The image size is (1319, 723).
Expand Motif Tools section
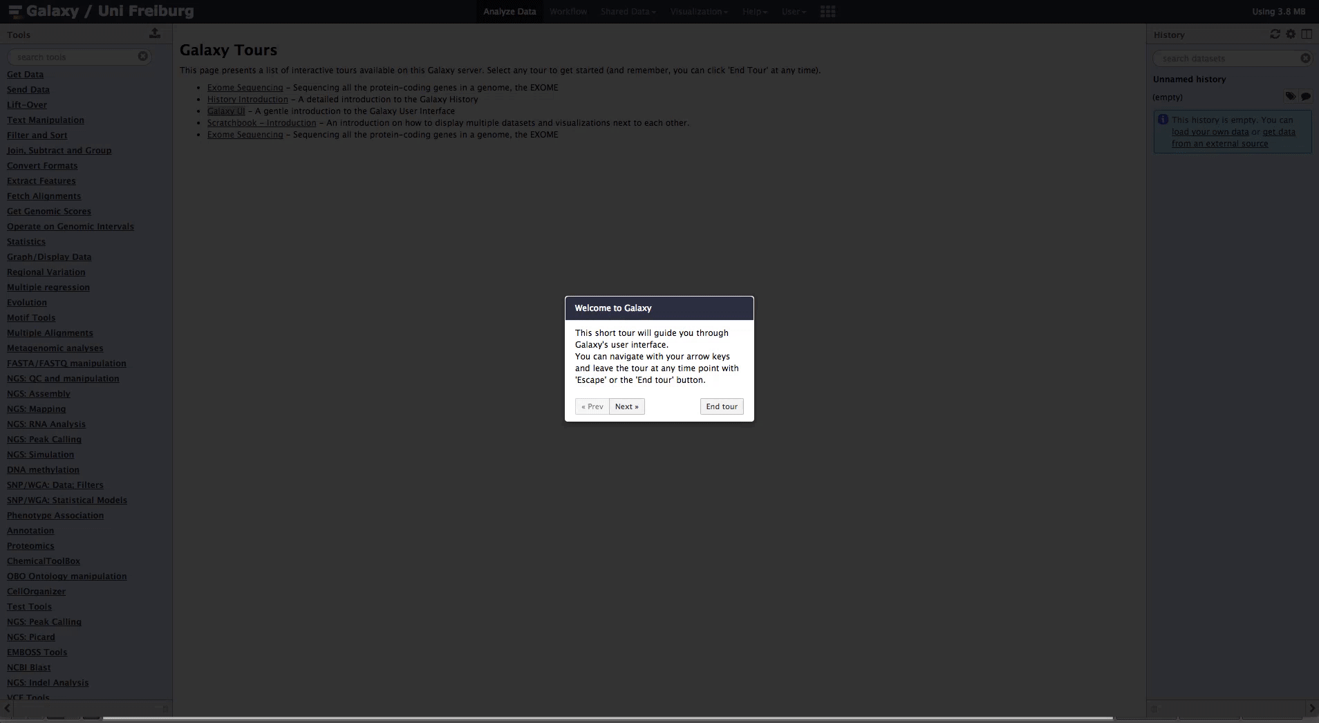coord(31,318)
